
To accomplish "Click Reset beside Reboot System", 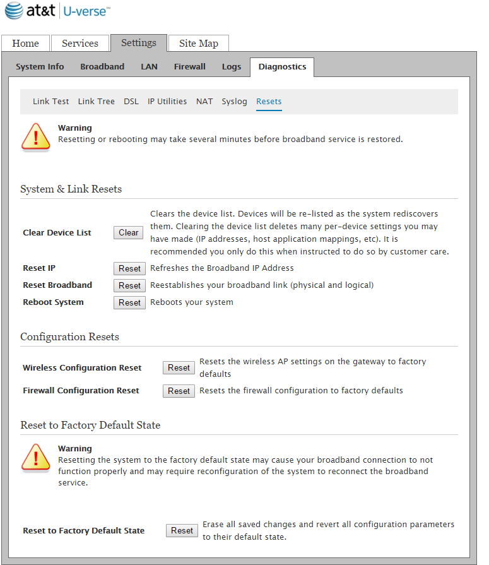I will point(129,303).
